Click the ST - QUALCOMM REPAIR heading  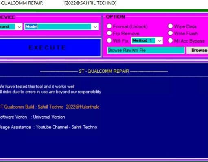[x=104, y=71]
